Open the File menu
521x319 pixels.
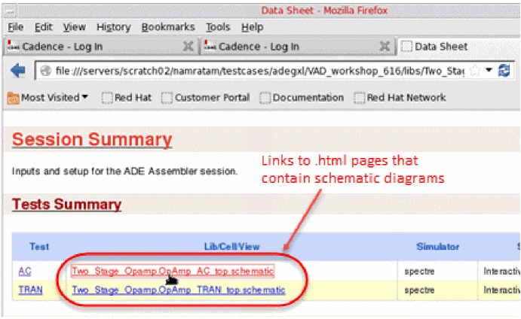click(15, 27)
